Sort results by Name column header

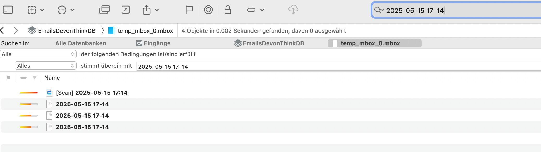tap(52, 78)
